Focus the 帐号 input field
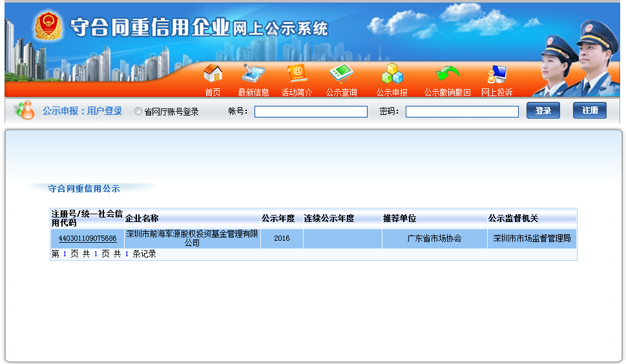The width and height of the screenshot is (626, 364). click(x=311, y=112)
